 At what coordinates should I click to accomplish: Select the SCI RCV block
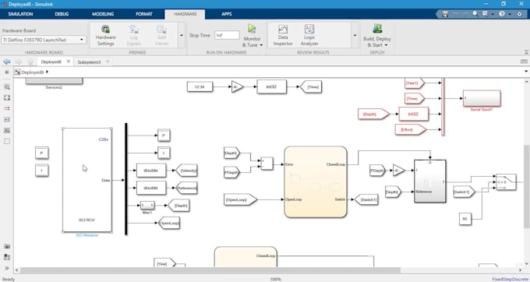(87, 181)
